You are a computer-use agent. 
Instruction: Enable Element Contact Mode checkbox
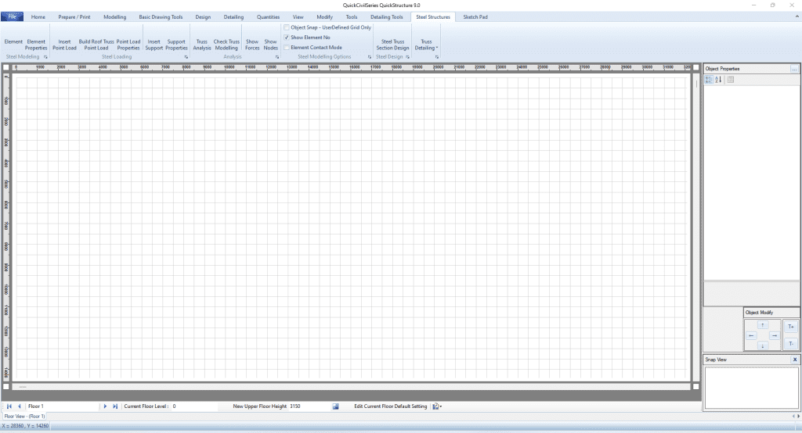point(287,47)
